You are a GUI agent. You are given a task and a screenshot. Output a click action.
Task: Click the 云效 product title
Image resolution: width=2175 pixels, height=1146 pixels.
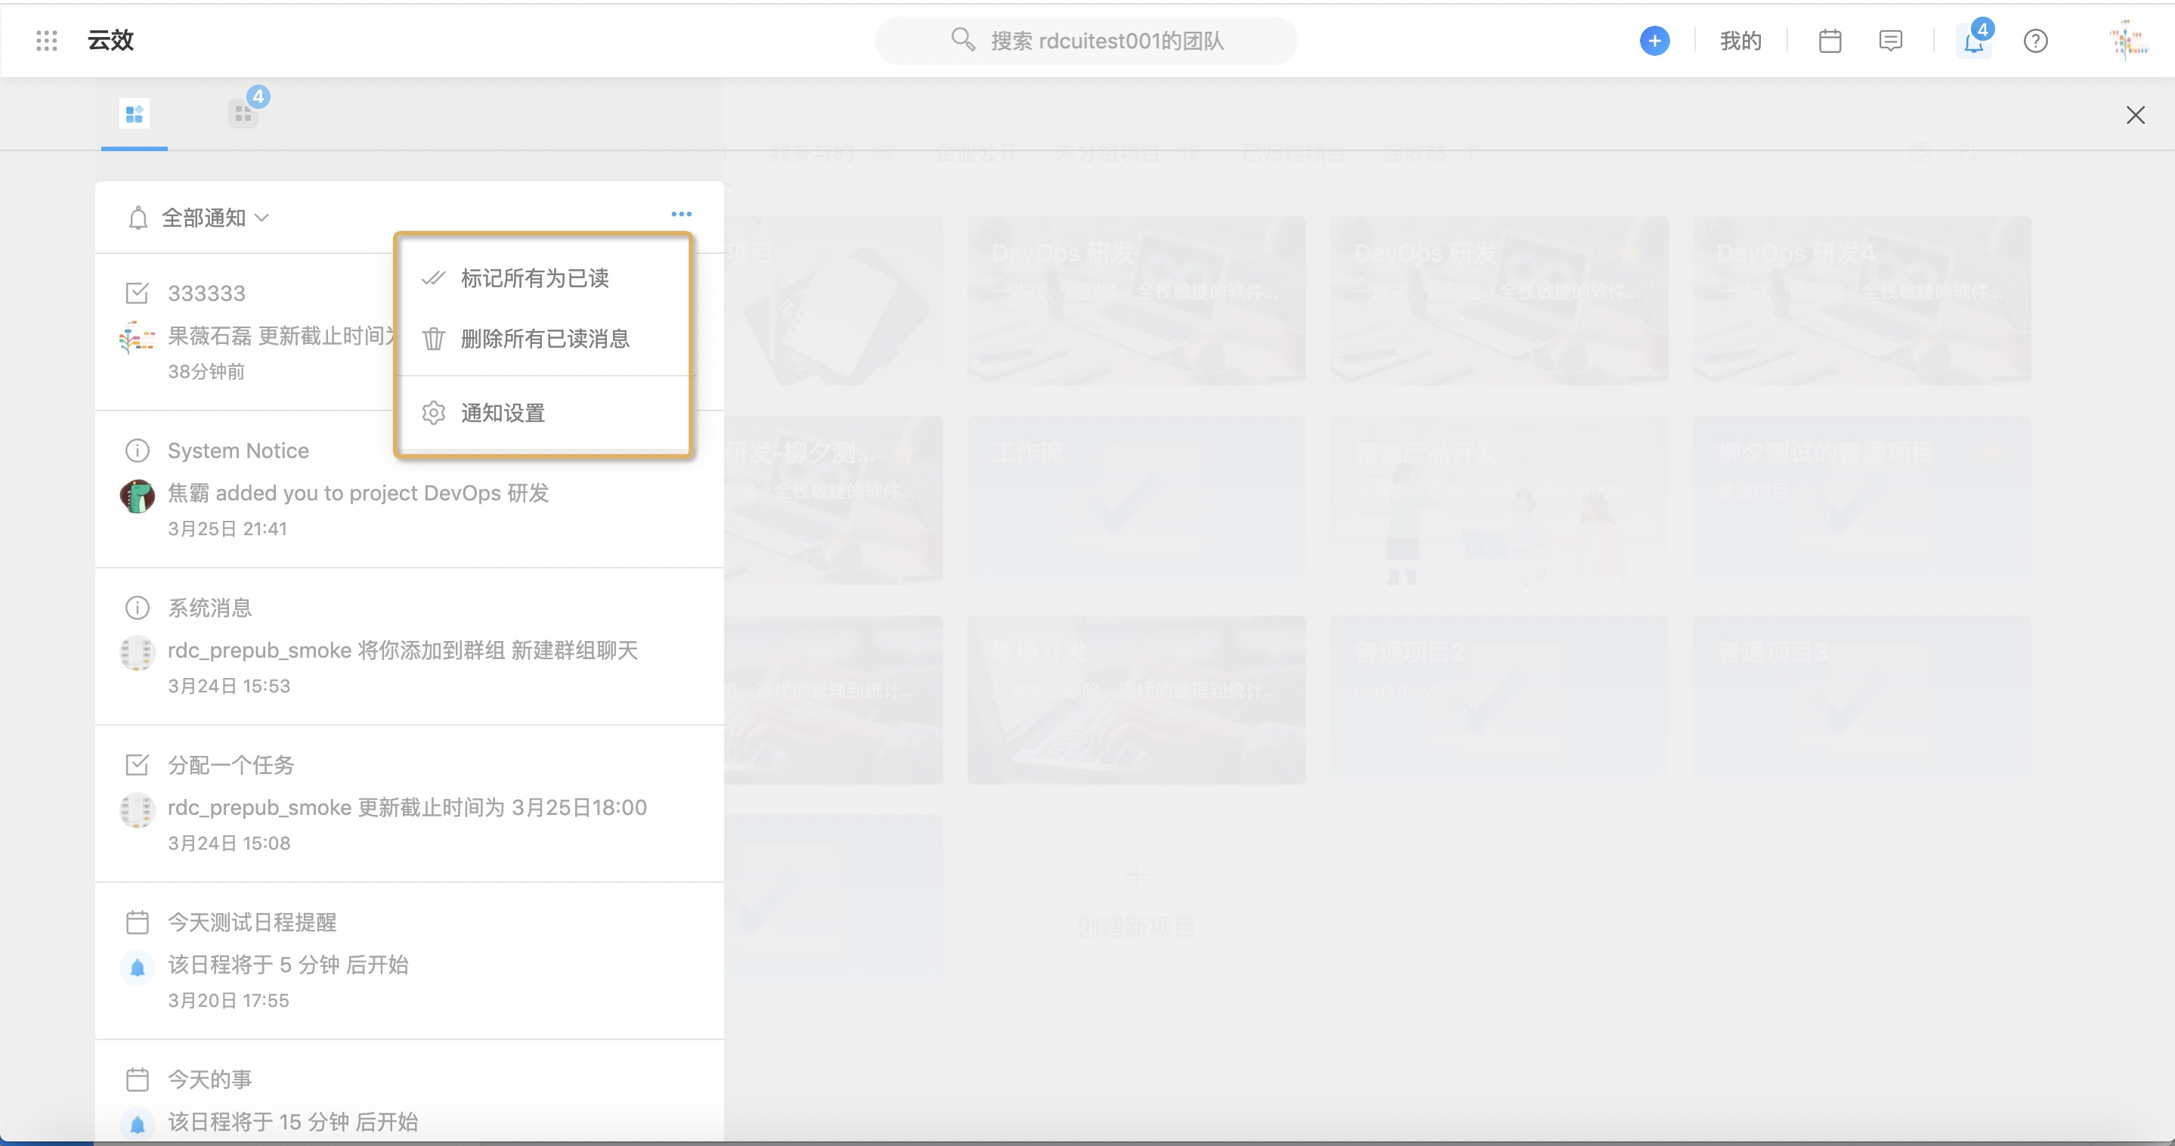tap(110, 41)
